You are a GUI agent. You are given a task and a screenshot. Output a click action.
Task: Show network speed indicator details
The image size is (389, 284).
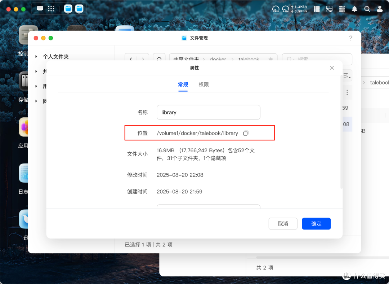tap(299, 9)
